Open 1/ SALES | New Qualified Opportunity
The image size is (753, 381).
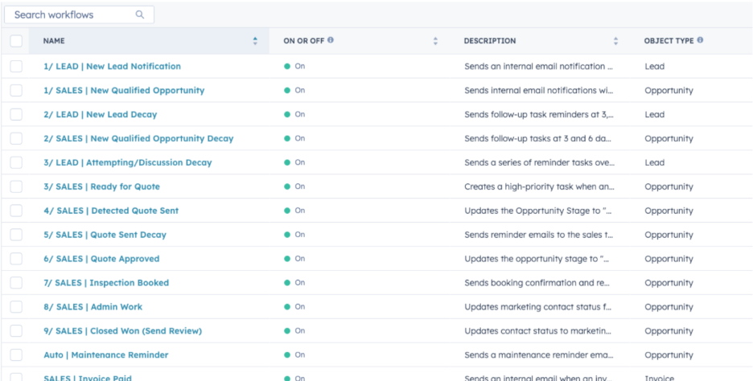(x=124, y=90)
